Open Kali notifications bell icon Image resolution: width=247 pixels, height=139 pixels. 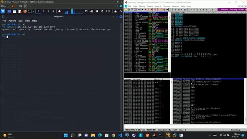[x=97, y=11]
